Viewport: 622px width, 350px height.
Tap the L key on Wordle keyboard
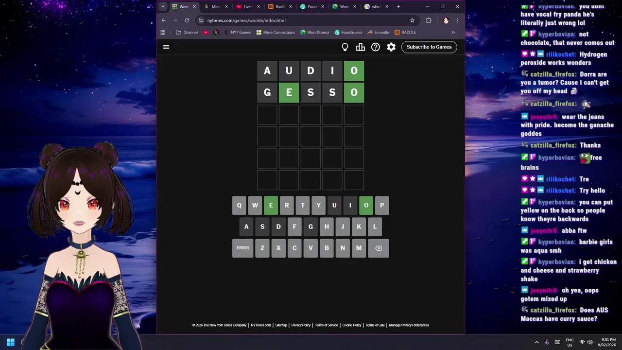[x=375, y=227]
